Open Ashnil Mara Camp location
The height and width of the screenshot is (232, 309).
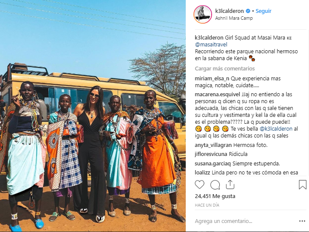[234, 18]
